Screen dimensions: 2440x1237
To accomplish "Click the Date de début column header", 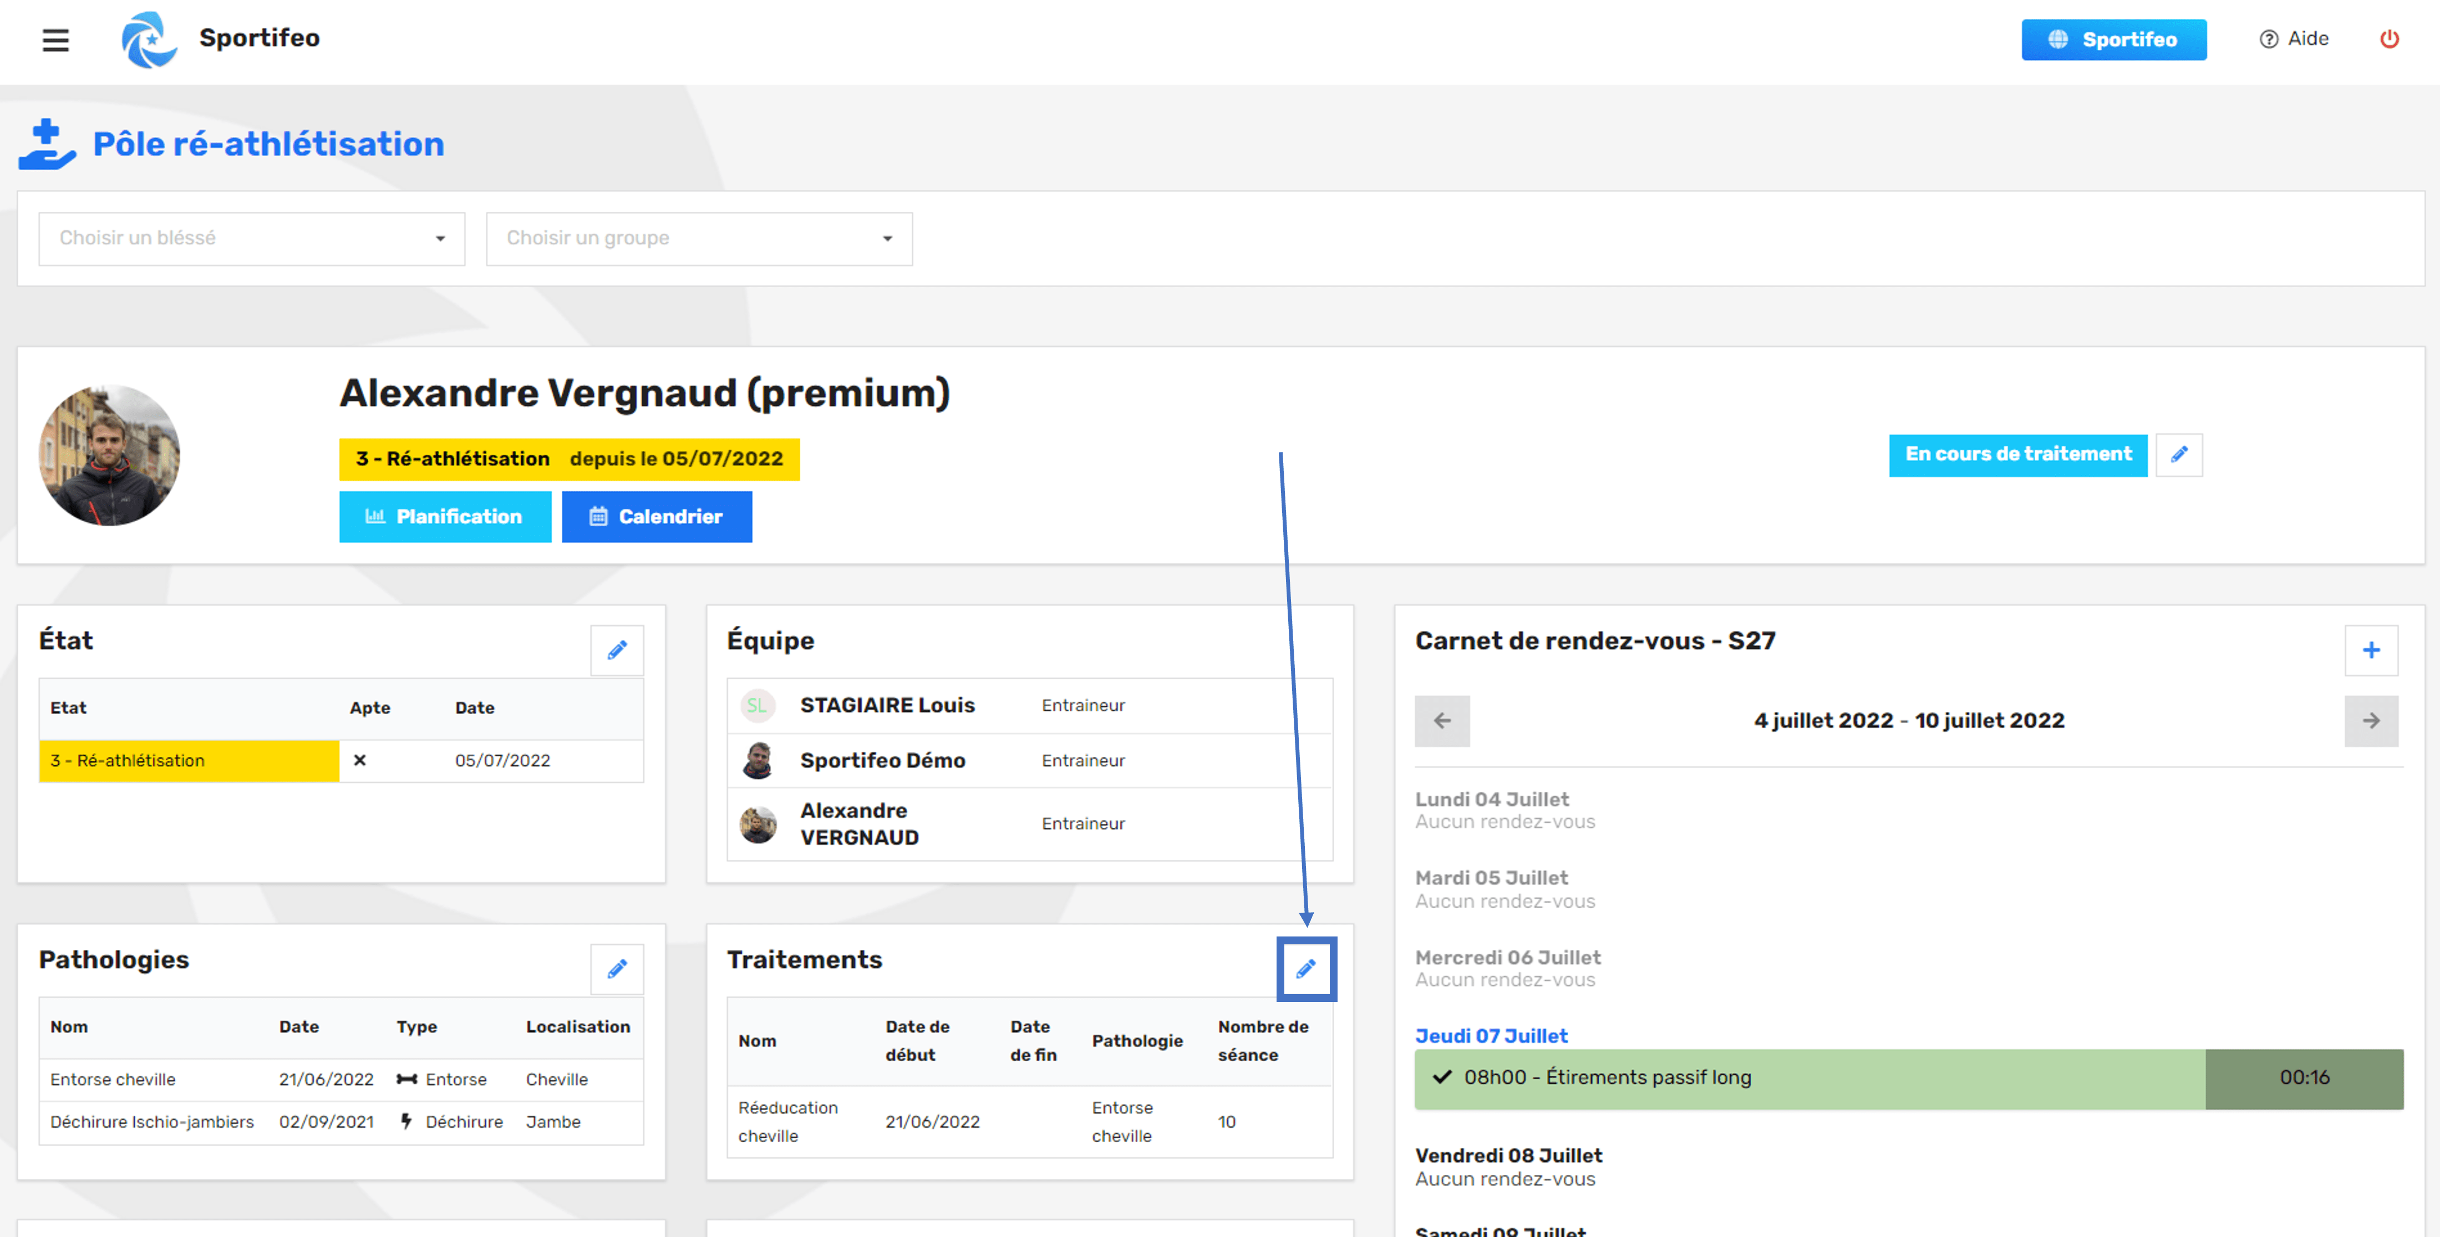I will [918, 1041].
